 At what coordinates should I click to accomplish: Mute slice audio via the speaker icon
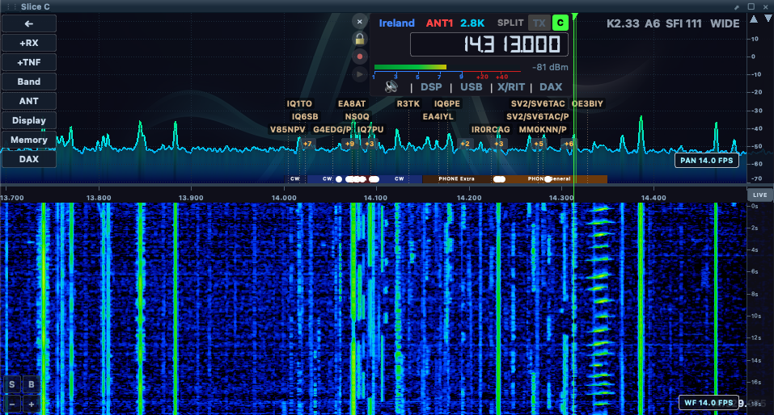coord(391,86)
